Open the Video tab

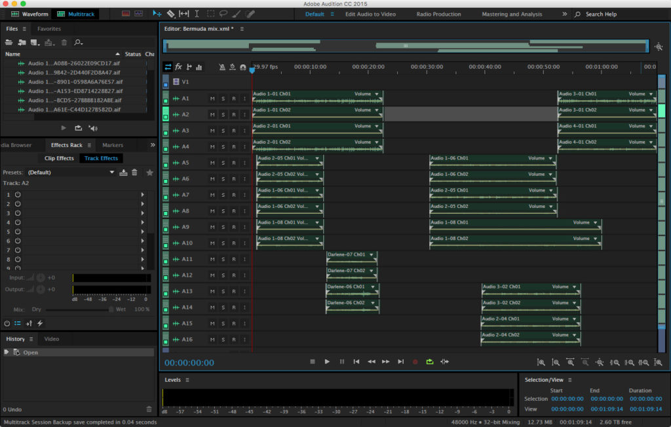point(51,339)
